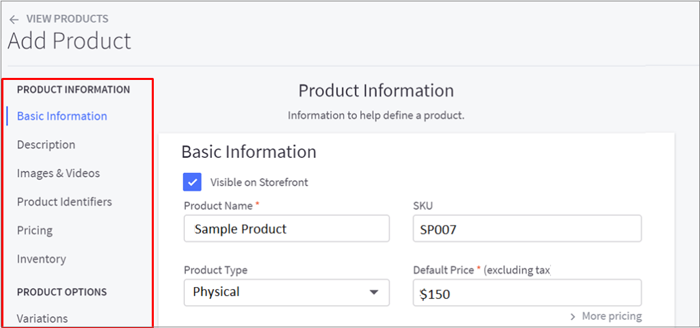Click the Visible on Storefront label
The image size is (700, 328).
[259, 182]
